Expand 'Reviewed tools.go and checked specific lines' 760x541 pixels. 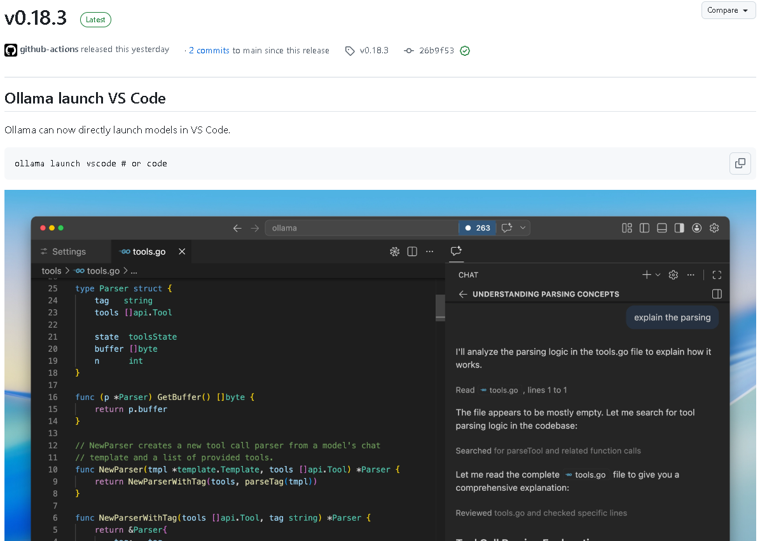[x=541, y=513]
